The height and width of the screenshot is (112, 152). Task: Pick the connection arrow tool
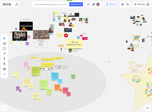4,54
